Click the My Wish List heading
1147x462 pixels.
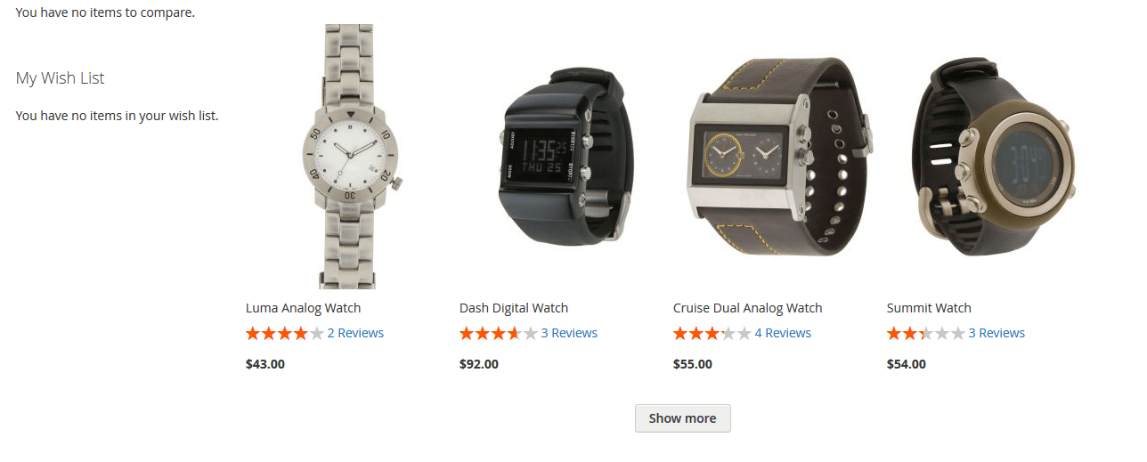click(61, 78)
